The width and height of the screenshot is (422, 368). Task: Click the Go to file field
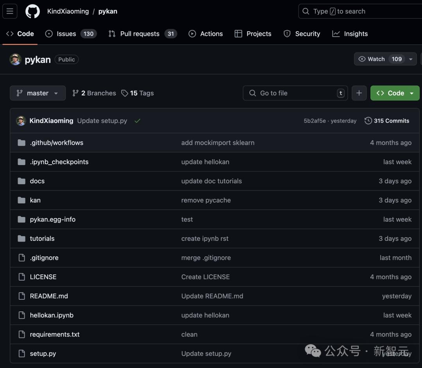pos(295,93)
